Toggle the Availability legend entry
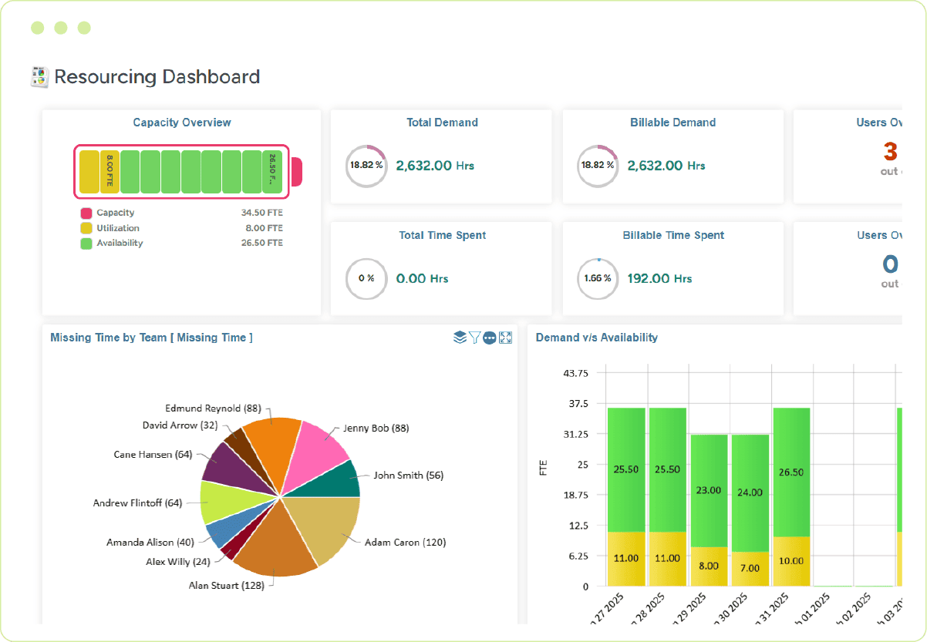The height and width of the screenshot is (642, 927). (x=121, y=243)
